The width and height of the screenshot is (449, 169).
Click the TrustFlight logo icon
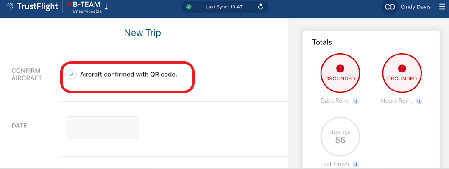pyautogui.click(x=9, y=6)
